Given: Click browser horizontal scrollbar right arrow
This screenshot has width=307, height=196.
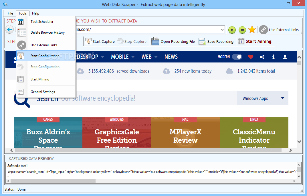Looking at the screenshot, I should point(291,150).
